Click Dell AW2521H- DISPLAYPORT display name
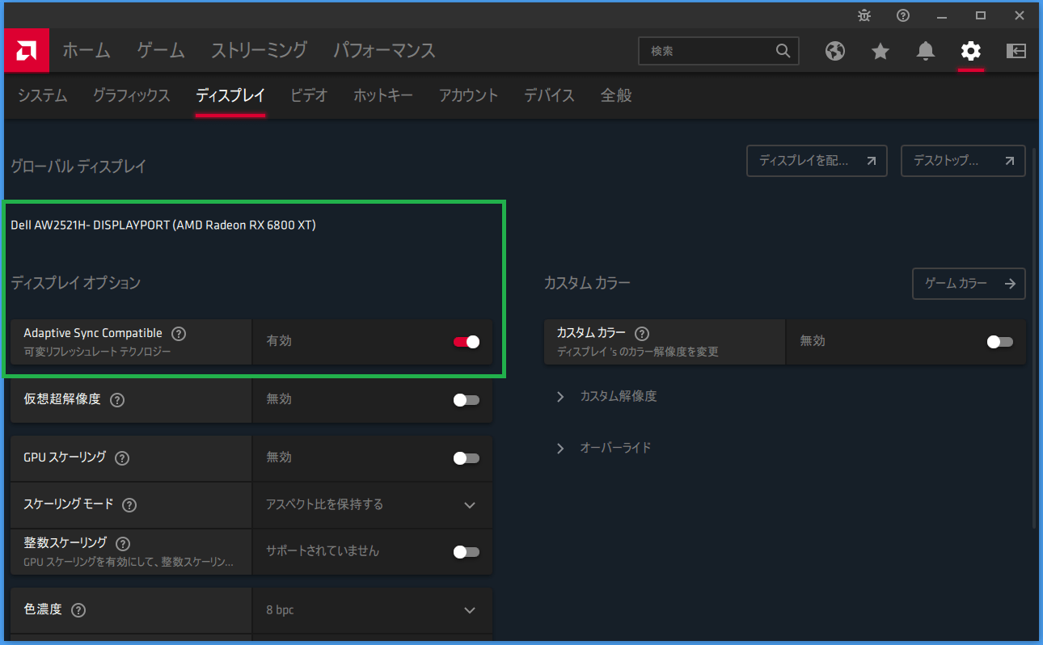The image size is (1043, 645). coord(163,226)
